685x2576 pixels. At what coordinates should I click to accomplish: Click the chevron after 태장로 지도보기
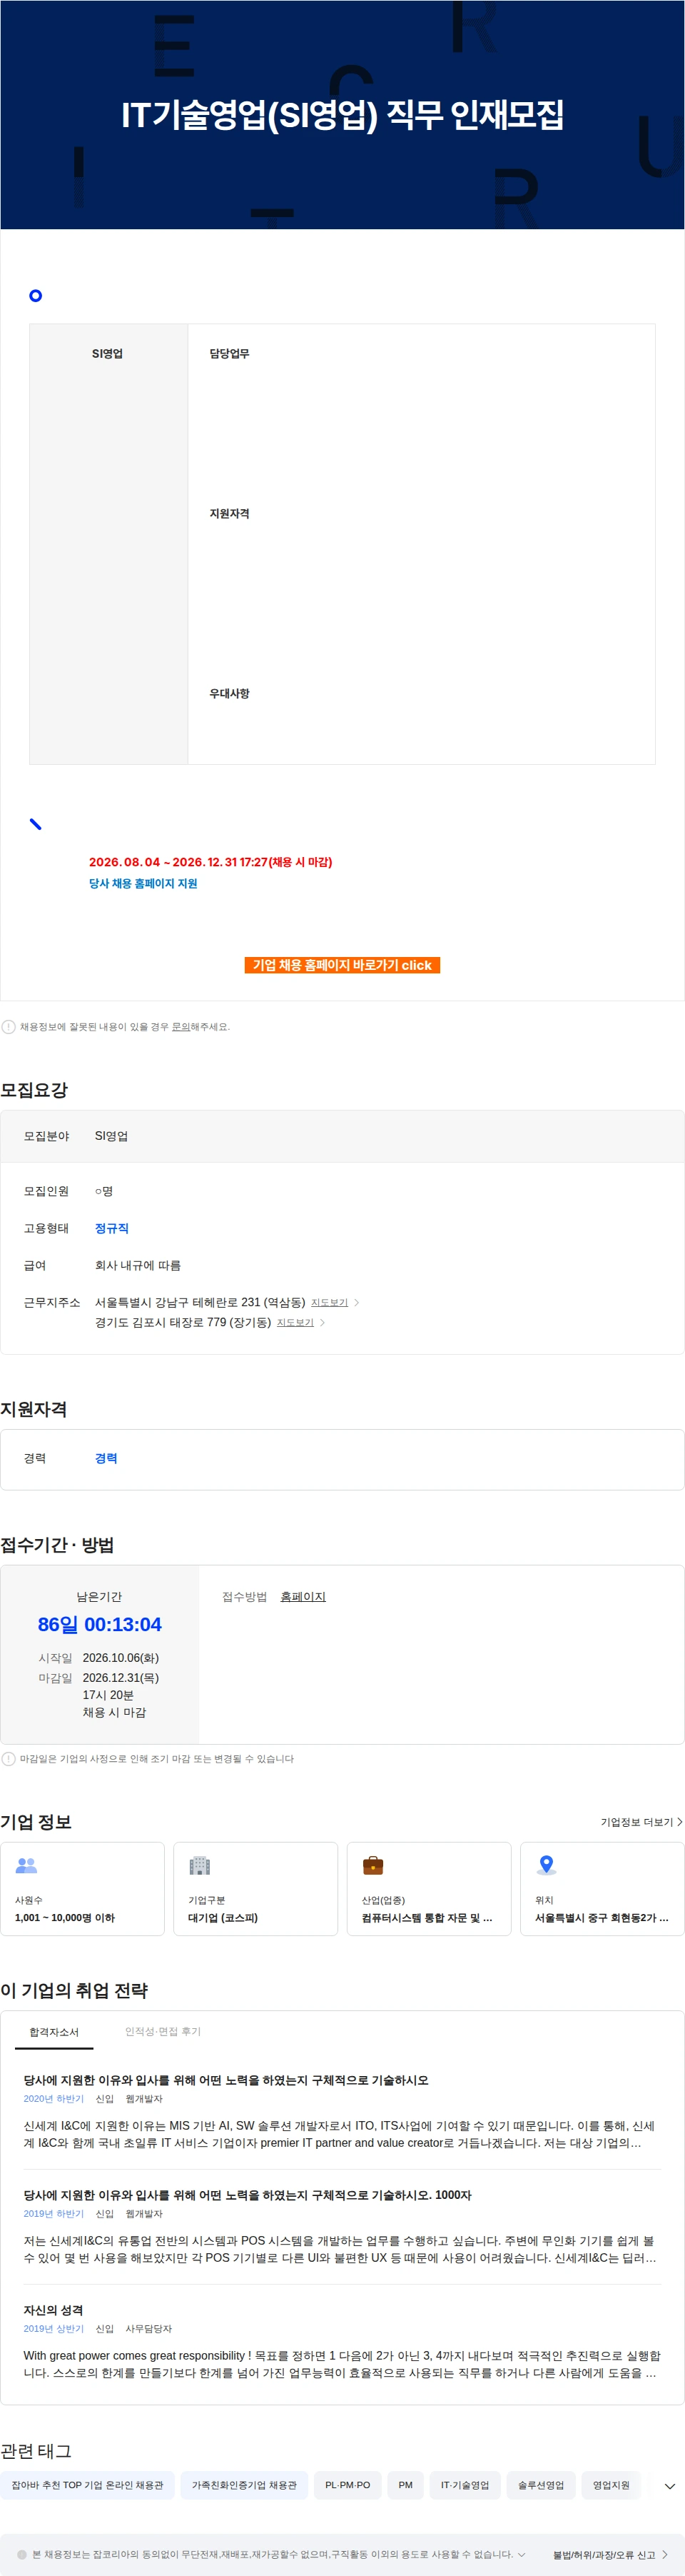[323, 1323]
